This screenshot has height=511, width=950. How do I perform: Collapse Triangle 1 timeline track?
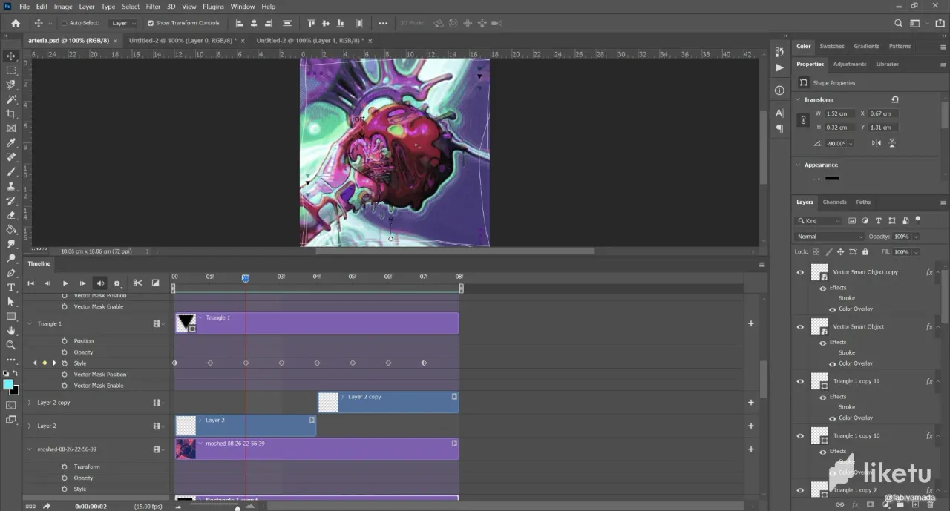tap(30, 323)
